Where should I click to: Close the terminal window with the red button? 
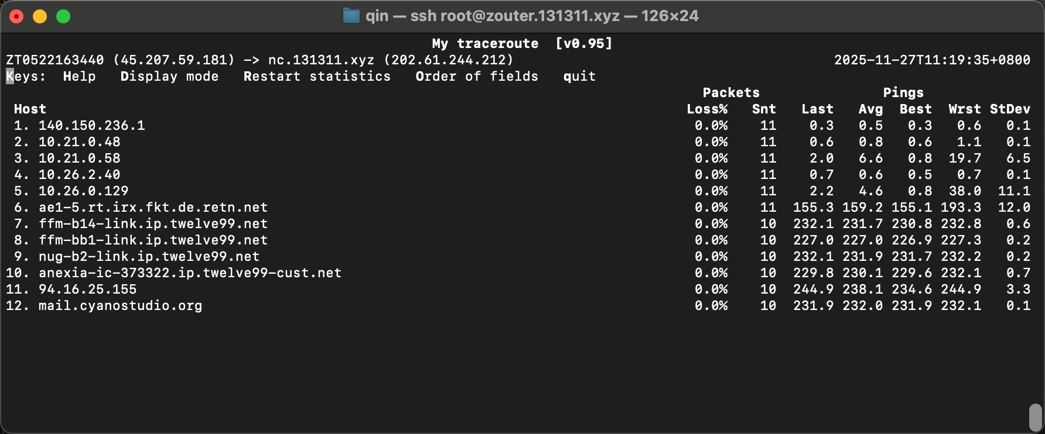click(x=16, y=16)
